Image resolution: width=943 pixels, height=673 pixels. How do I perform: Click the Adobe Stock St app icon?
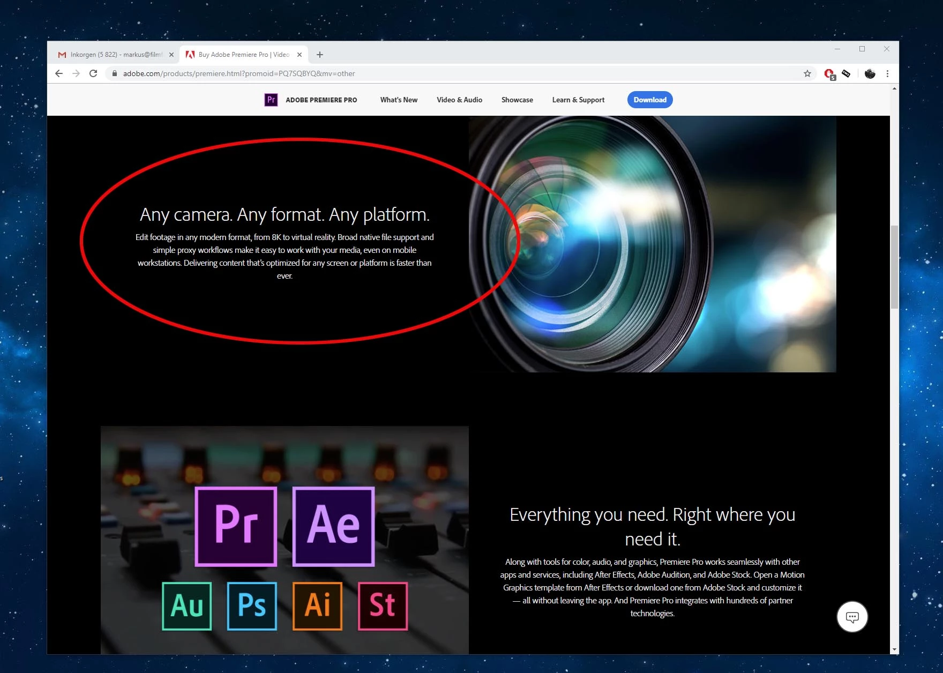tap(383, 606)
